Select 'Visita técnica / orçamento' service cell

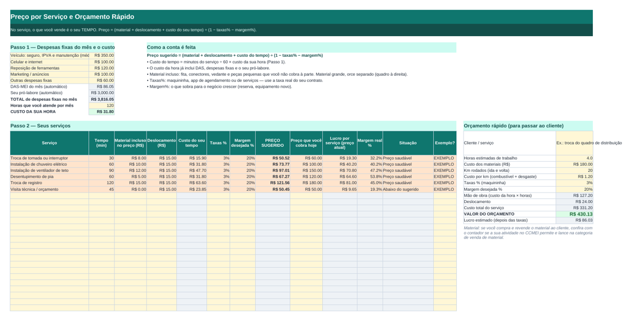(49, 189)
